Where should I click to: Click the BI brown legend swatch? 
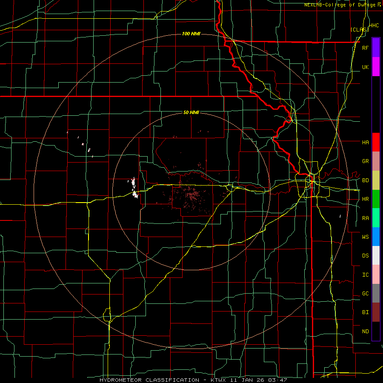click(x=376, y=312)
